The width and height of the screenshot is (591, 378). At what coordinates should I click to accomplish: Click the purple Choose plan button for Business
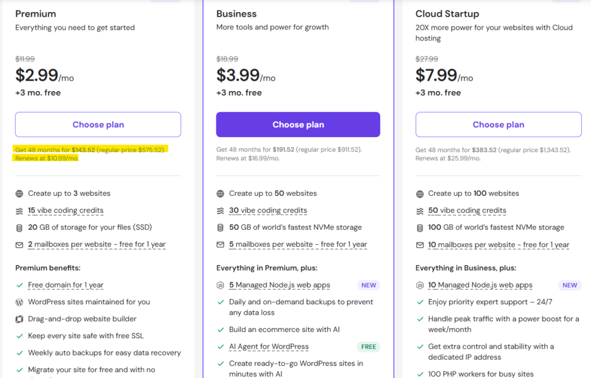298,124
